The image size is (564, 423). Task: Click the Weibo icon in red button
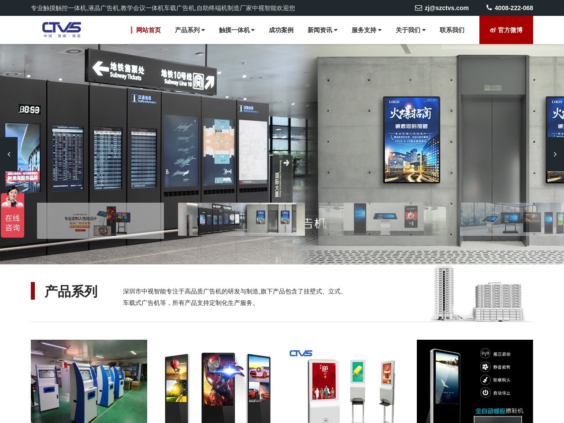[493, 30]
